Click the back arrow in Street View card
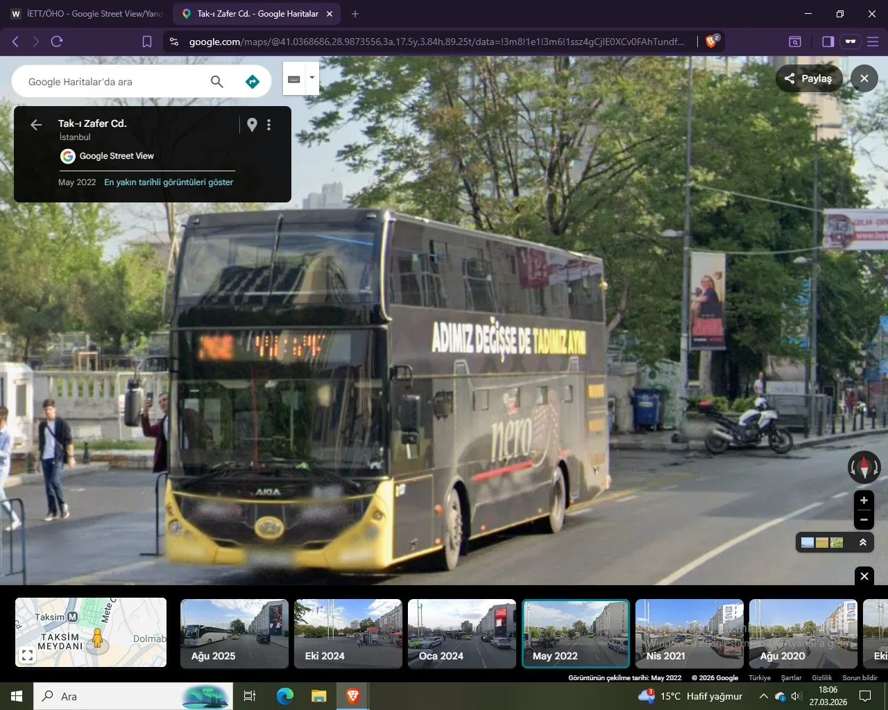The height and width of the screenshot is (710, 888). pos(36,125)
